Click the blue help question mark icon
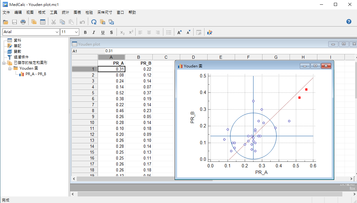The width and height of the screenshot is (357, 203). (349, 22)
